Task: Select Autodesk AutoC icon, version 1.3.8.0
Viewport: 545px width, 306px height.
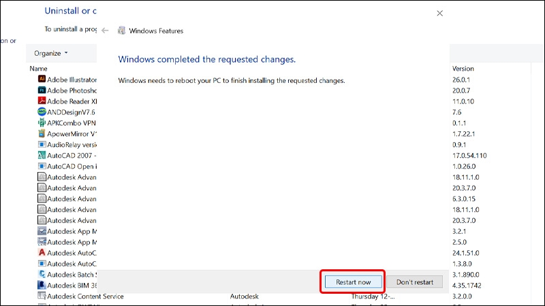Action: pyautogui.click(x=42, y=263)
